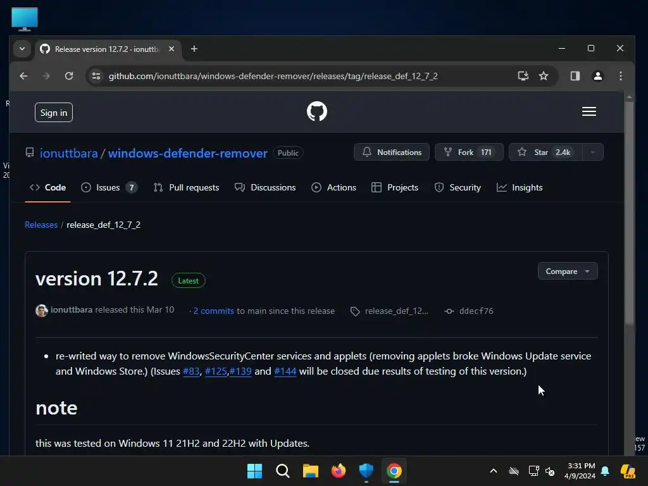Open commit ddecf76

coord(476,311)
